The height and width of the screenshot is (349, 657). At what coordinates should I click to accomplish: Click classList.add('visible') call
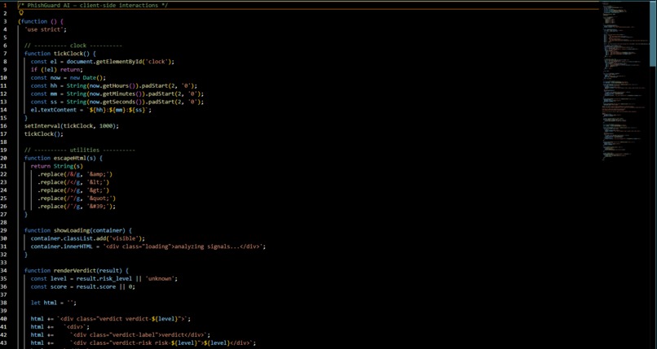point(102,238)
